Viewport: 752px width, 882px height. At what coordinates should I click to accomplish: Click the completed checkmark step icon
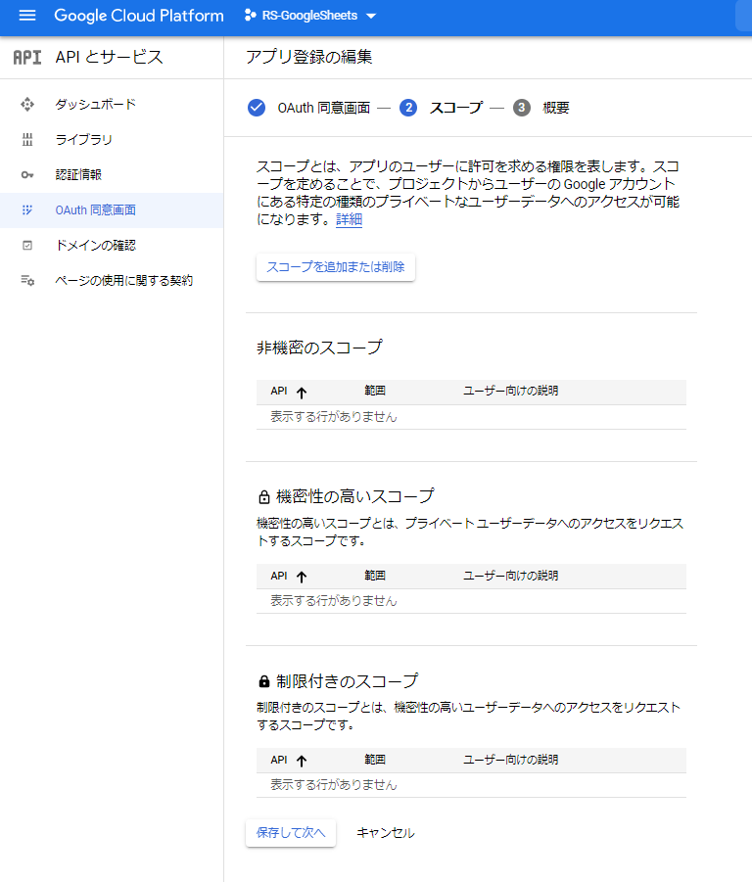tap(257, 108)
